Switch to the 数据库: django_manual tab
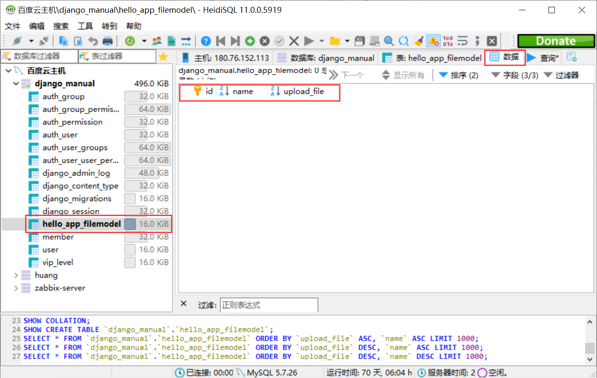Viewport: 597px width, 378px height. [326, 58]
